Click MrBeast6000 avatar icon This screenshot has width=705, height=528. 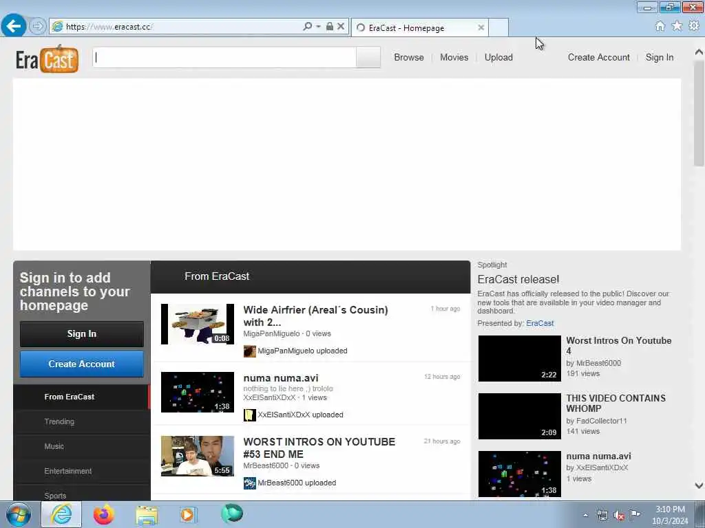(x=249, y=483)
